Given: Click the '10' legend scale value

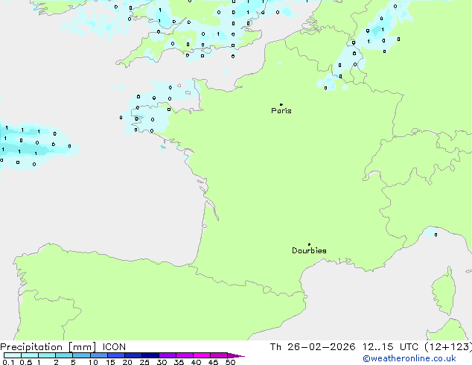Looking at the screenshot, I should point(93,362).
